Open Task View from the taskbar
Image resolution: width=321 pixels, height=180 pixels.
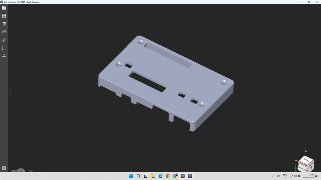(146, 176)
